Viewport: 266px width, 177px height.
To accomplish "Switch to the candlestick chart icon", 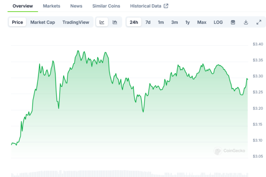I will coord(115,22).
